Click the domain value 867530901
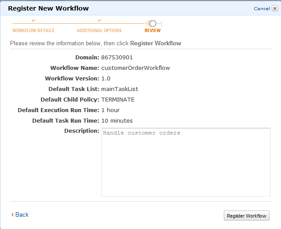Screen dimensions: 281x229 (x=117, y=57)
